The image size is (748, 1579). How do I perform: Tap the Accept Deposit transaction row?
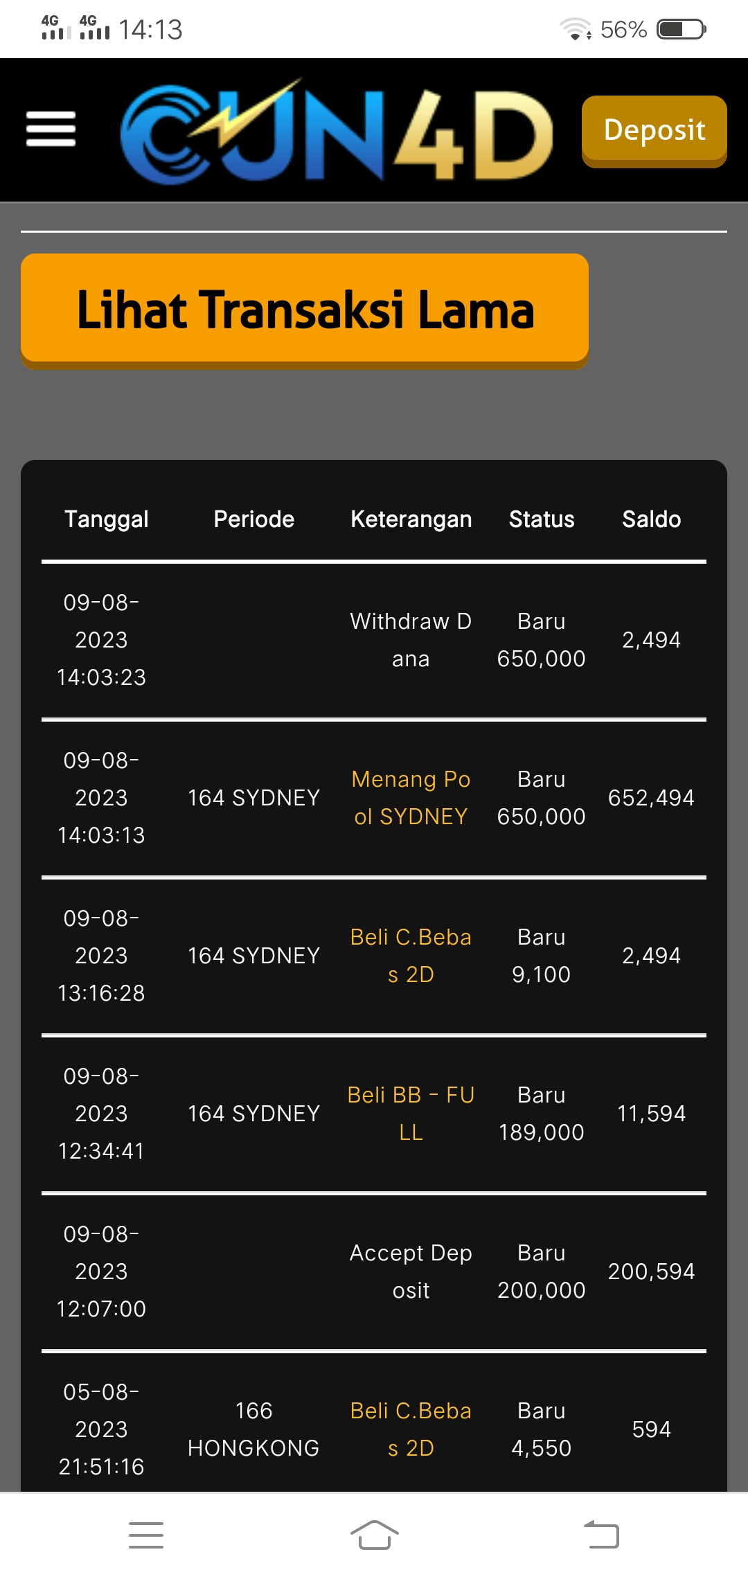tap(411, 1272)
